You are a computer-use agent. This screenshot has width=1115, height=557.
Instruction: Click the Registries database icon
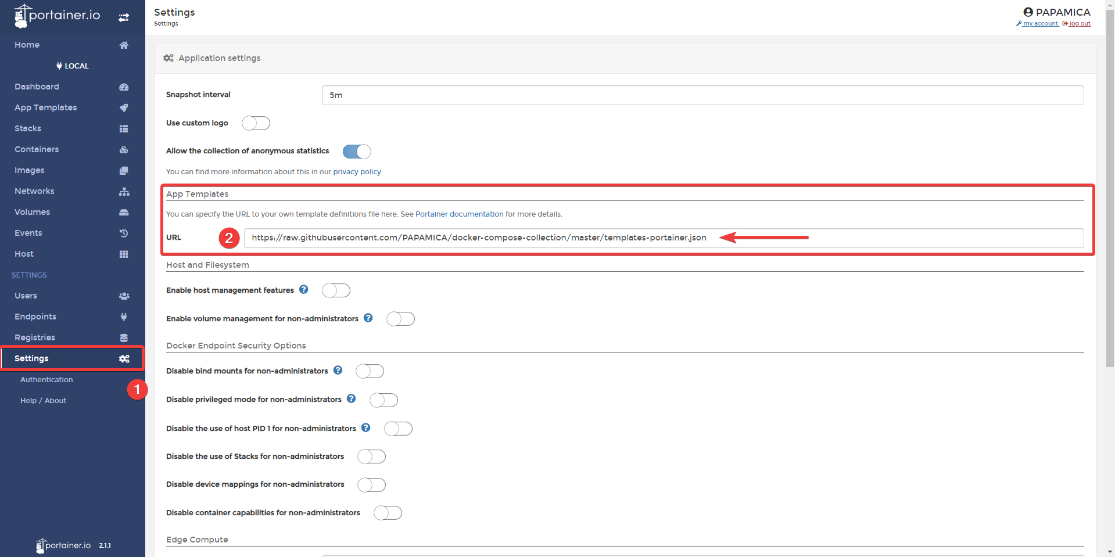(x=124, y=337)
